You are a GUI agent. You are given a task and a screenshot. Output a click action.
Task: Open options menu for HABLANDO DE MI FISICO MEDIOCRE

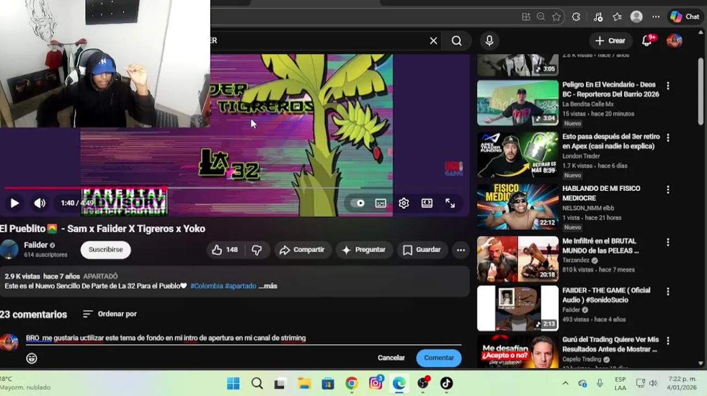(x=668, y=190)
